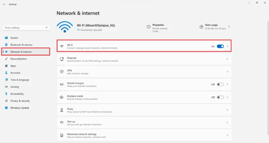Click the VPN shield icon
This screenshot has width=269, height=143.
coord(62,72)
